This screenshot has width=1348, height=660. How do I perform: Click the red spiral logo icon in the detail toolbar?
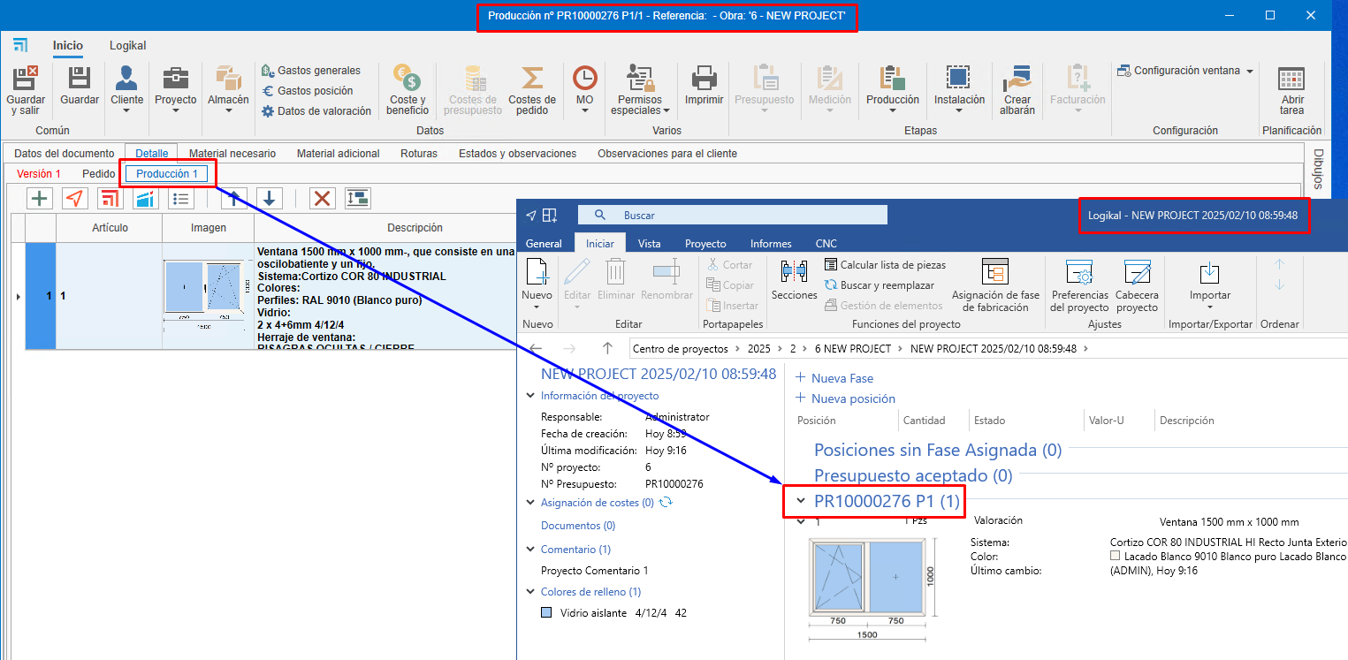(110, 198)
